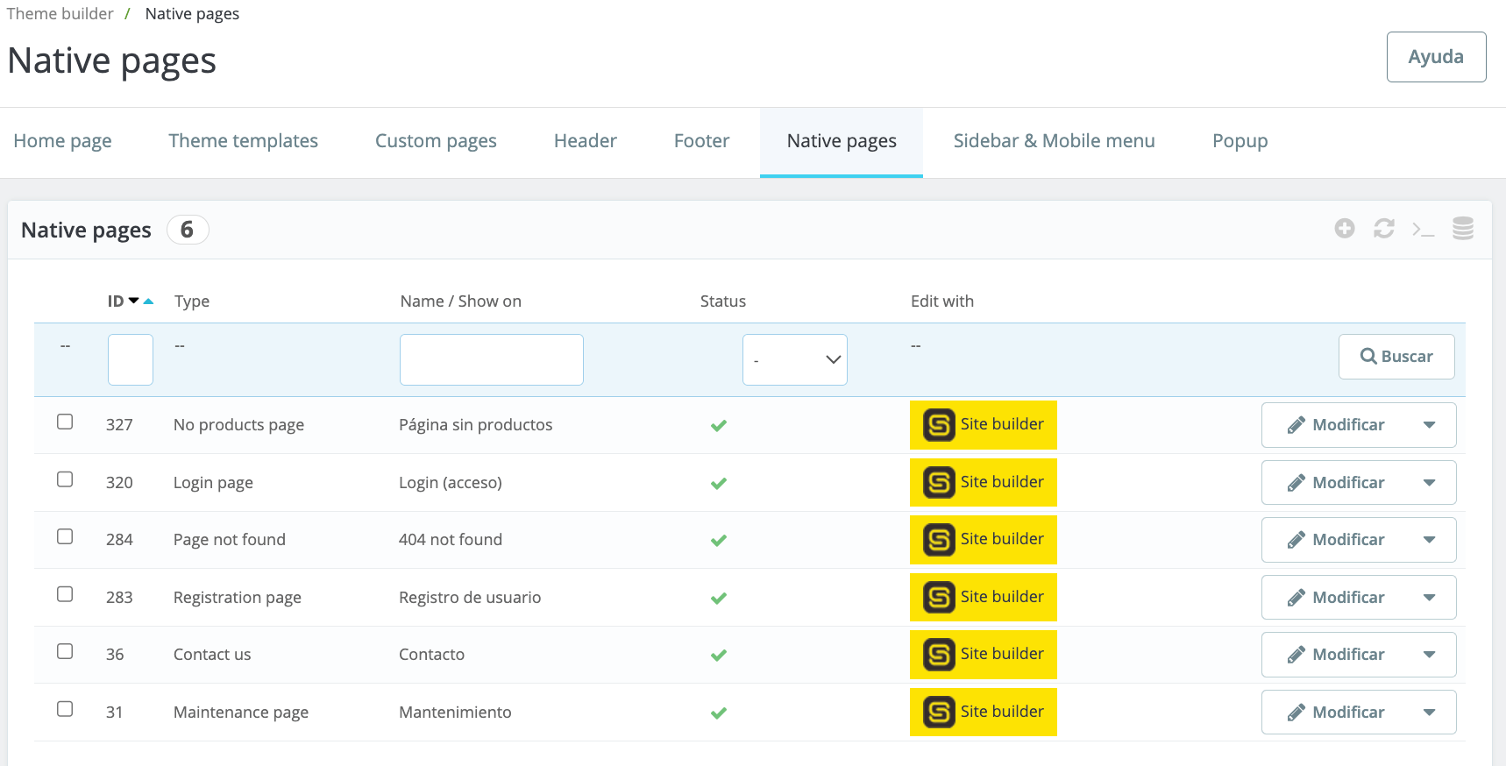Click the export to SQL manager database icon

pyautogui.click(x=1462, y=229)
